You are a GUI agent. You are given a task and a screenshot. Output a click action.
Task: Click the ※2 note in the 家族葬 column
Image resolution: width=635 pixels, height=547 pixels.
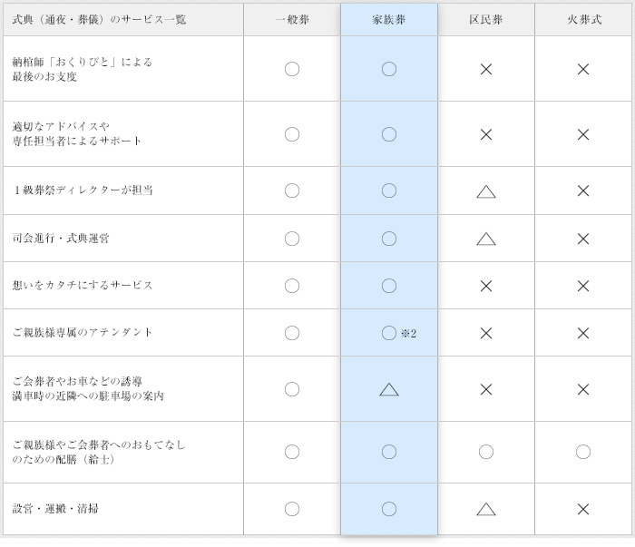(408, 333)
